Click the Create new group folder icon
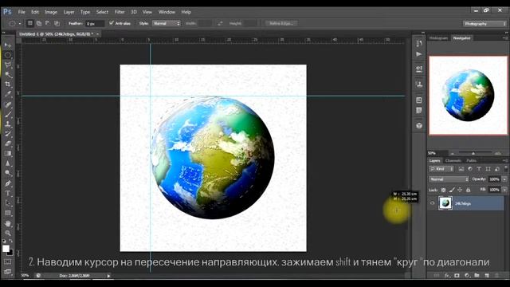510x287 pixels. (477, 275)
